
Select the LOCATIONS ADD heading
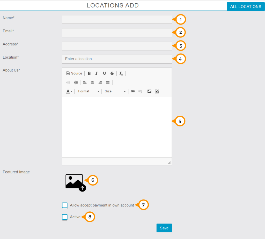[x=113, y=5]
